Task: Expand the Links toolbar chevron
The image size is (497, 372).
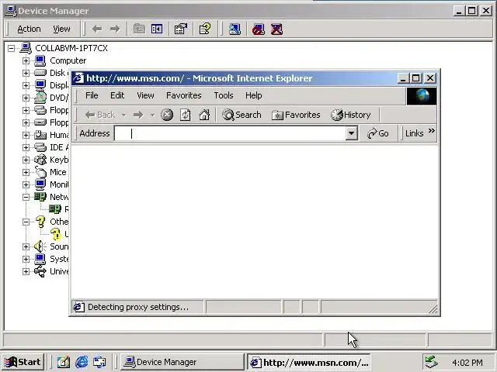Action: click(x=432, y=131)
